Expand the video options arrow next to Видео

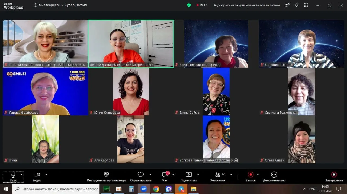click(46, 175)
